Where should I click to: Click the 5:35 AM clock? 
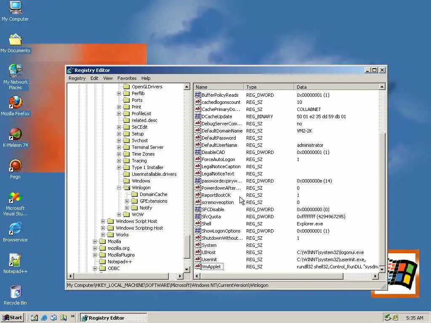click(415, 318)
